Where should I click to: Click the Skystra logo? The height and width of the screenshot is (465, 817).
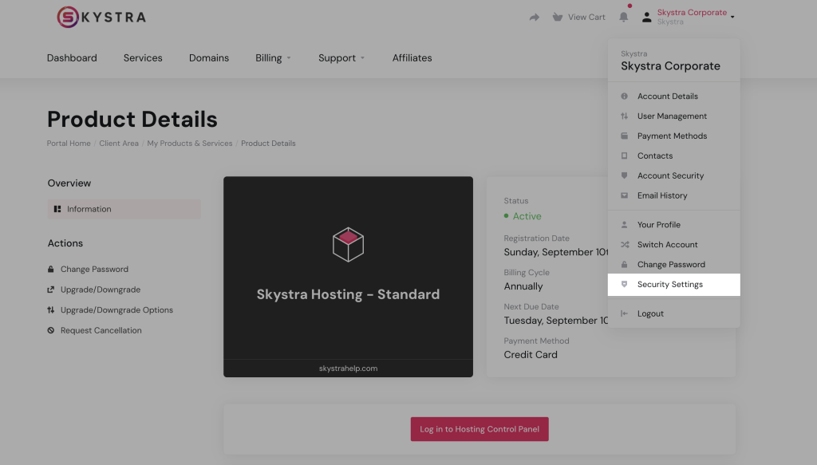101,17
